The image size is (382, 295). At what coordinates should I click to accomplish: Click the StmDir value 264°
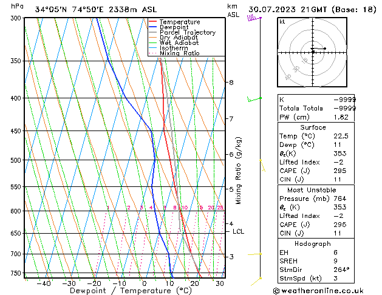pos(341,270)
